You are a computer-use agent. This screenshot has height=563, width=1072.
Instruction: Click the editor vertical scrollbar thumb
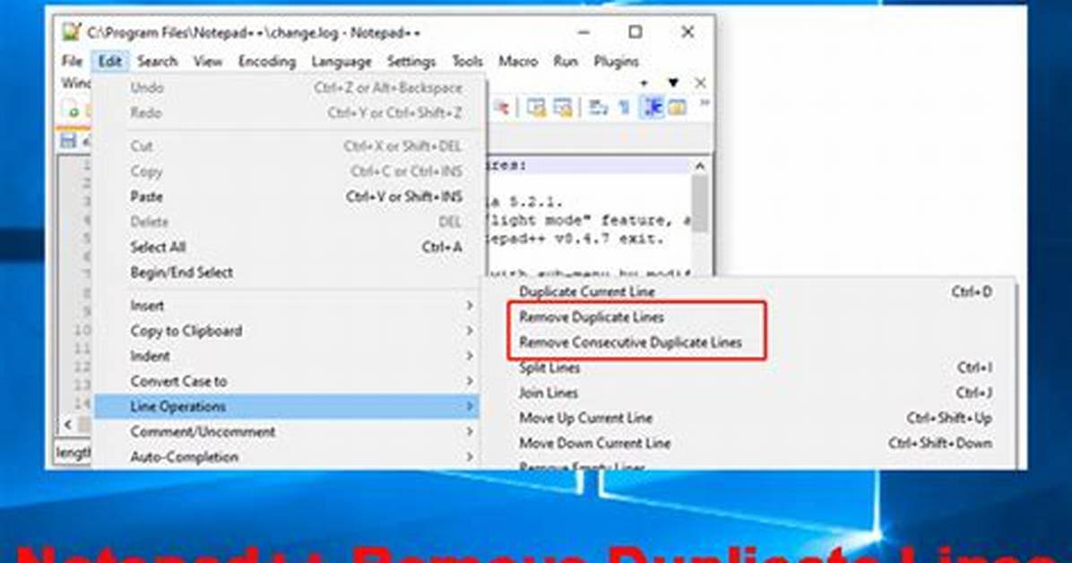coord(699,204)
